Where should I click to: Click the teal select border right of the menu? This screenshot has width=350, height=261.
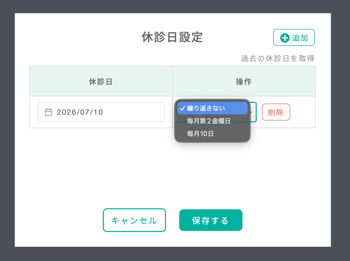(x=256, y=112)
